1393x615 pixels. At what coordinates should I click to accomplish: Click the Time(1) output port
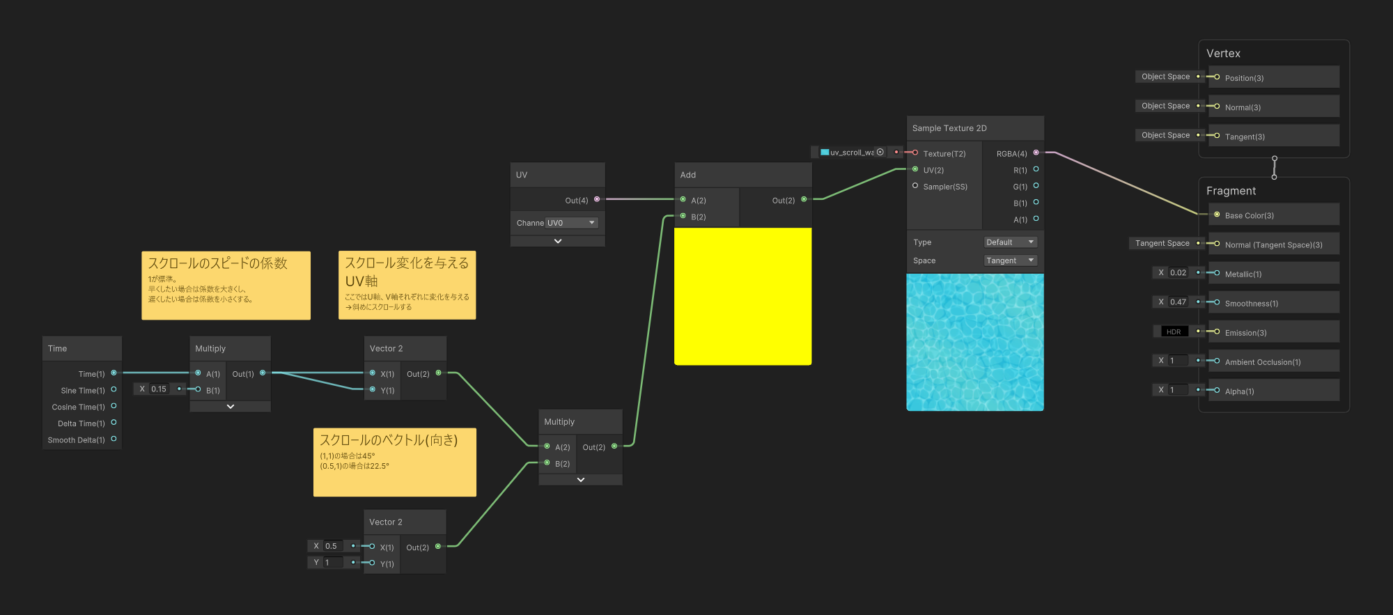click(x=114, y=373)
